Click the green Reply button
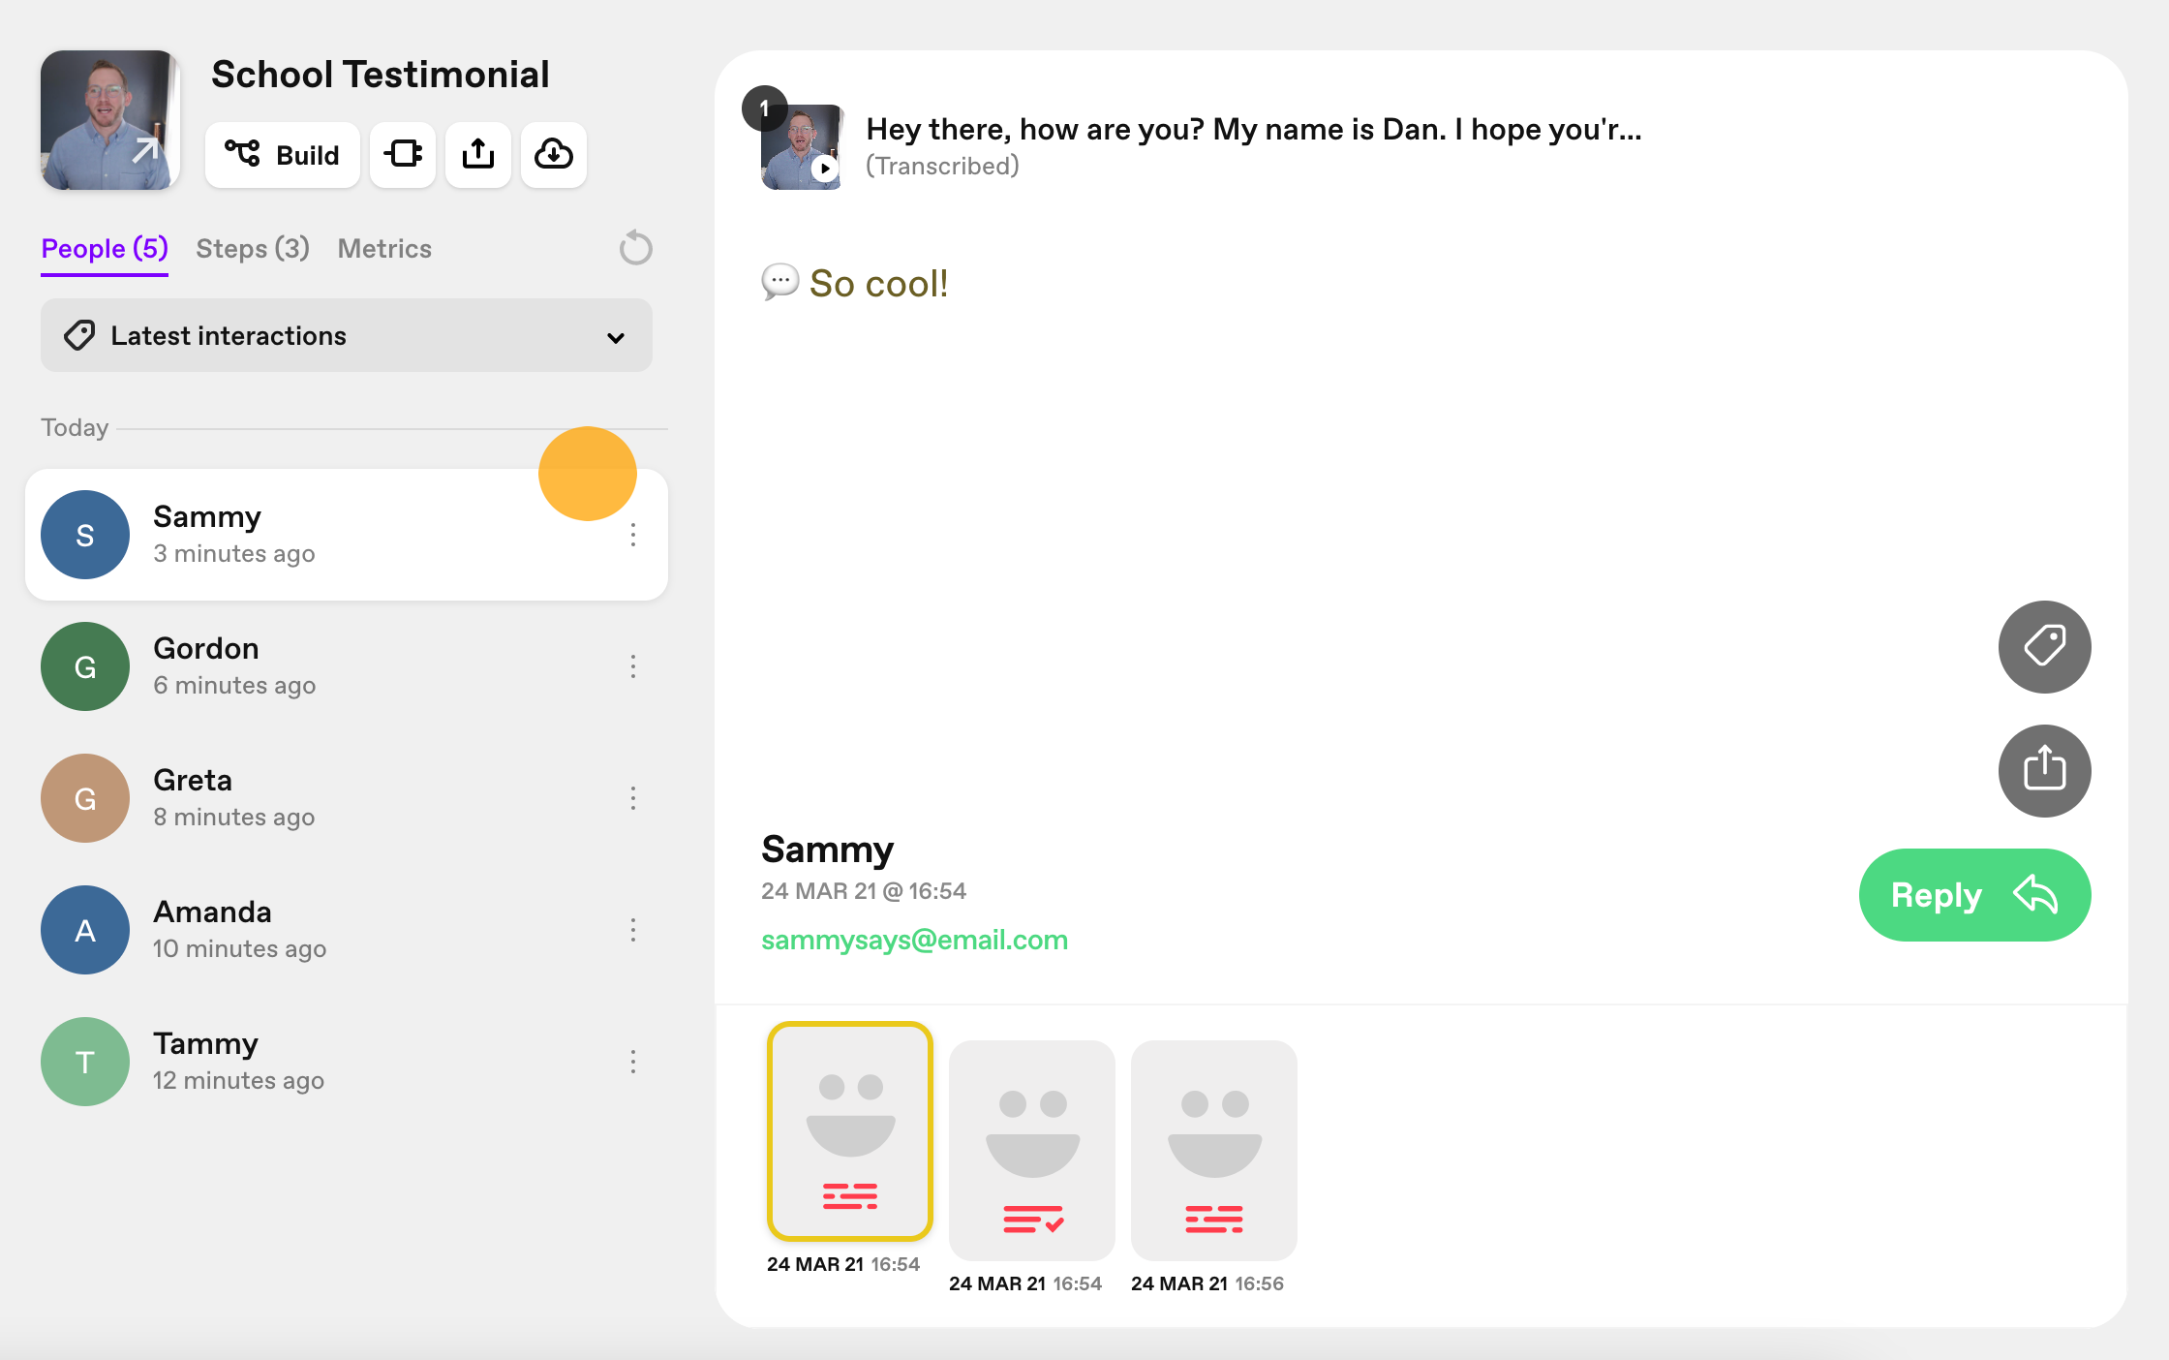 1975,895
